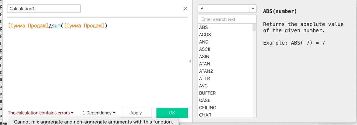Open the 1 Dependency dropdown
This screenshot has width=357, height=125.
click(99, 113)
